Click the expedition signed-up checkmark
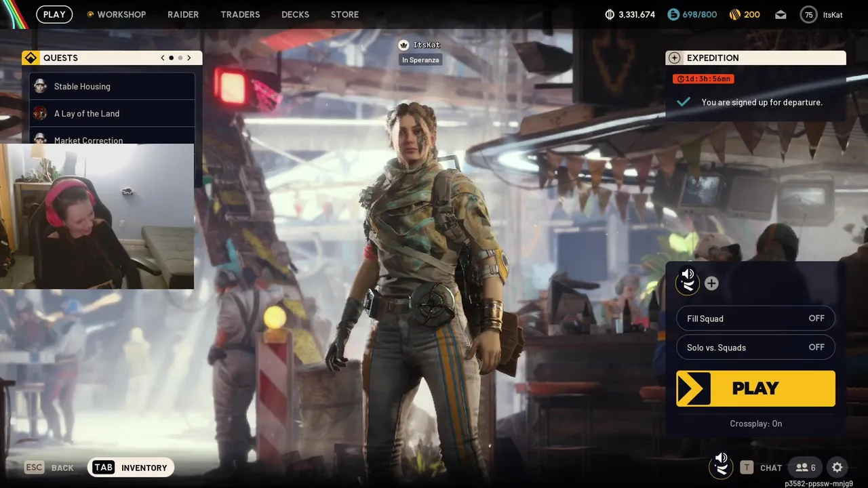868x488 pixels. pos(684,102)
